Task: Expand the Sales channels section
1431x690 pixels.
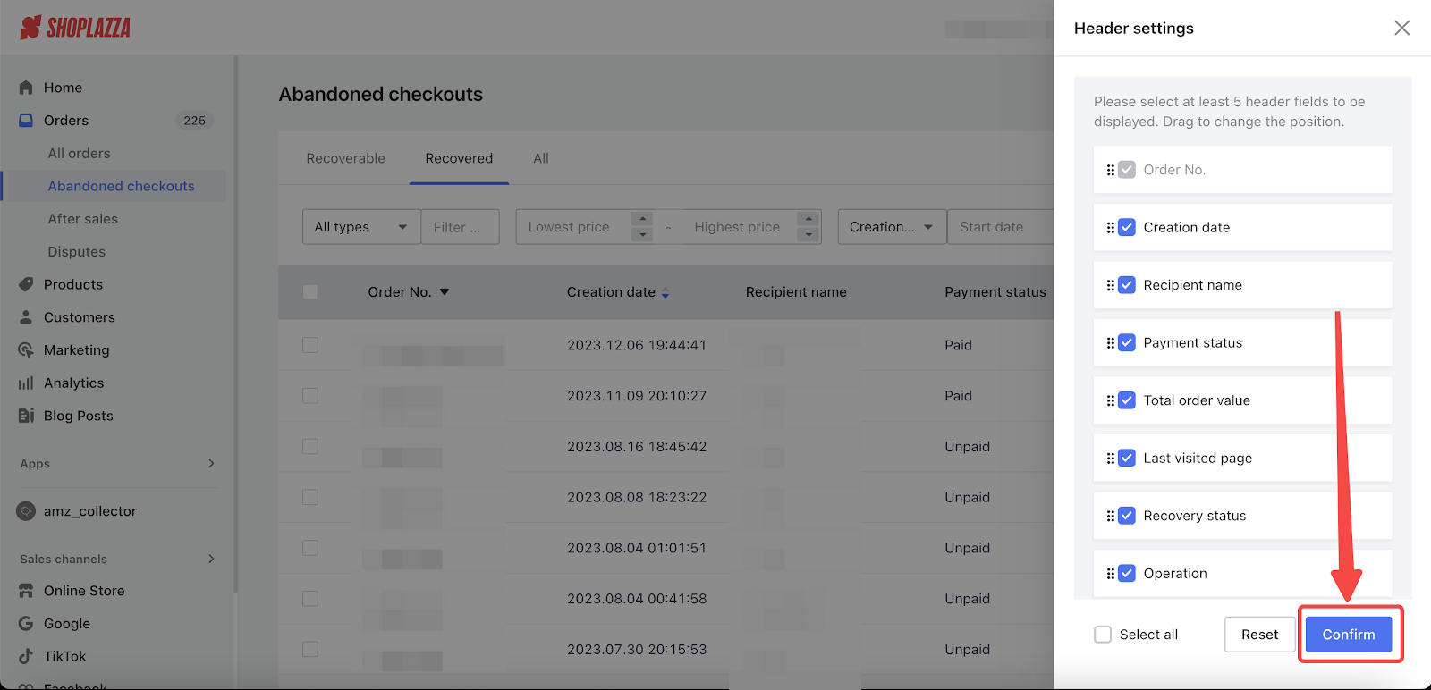Action: point(211,559)
